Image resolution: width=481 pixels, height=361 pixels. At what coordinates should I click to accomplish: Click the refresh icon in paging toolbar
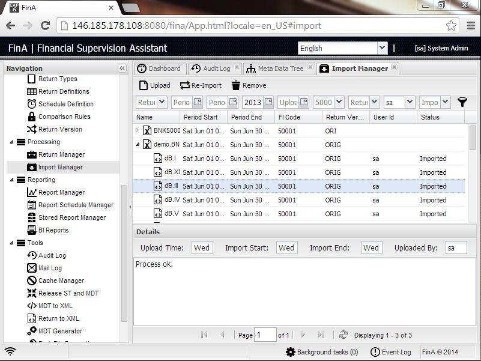[x=342, y=335]
